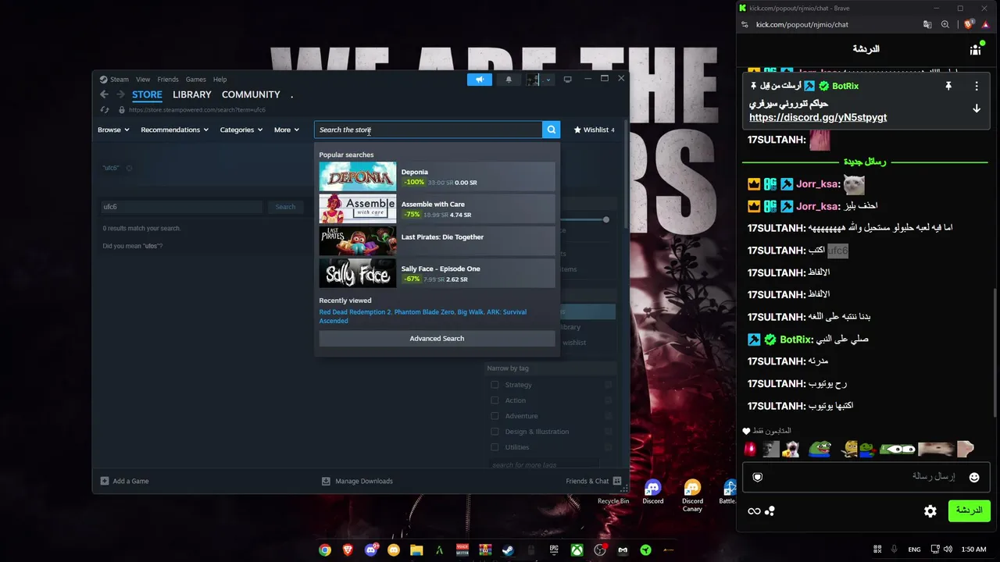Image resolution: width=1000 pixels, height=562 pixels.
Task: Click the Steam store search magnifier button
Action: point(552,130)
